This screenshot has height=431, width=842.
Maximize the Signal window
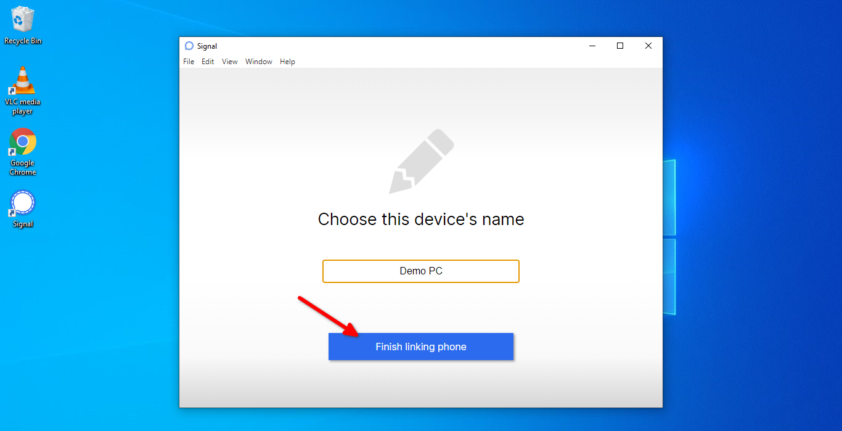[620, 46]
